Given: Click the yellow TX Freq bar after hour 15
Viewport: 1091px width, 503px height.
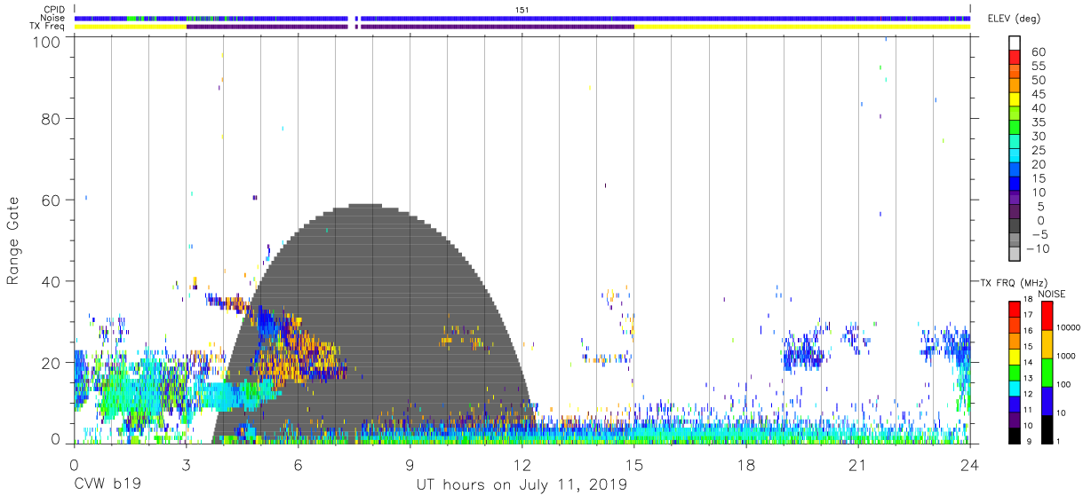Looking at the screenshot, I should [801, 27].
